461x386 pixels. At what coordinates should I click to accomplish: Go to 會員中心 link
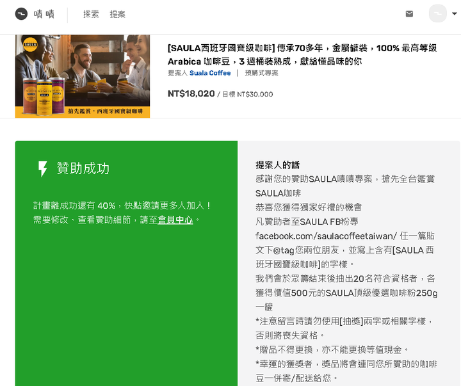coord(175,220)
